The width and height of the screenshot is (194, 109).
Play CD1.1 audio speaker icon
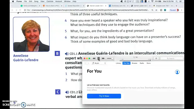tap(67, 53)
